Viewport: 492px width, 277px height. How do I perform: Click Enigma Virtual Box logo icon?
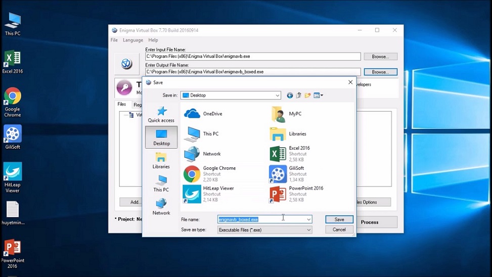[x=127, y=64]
